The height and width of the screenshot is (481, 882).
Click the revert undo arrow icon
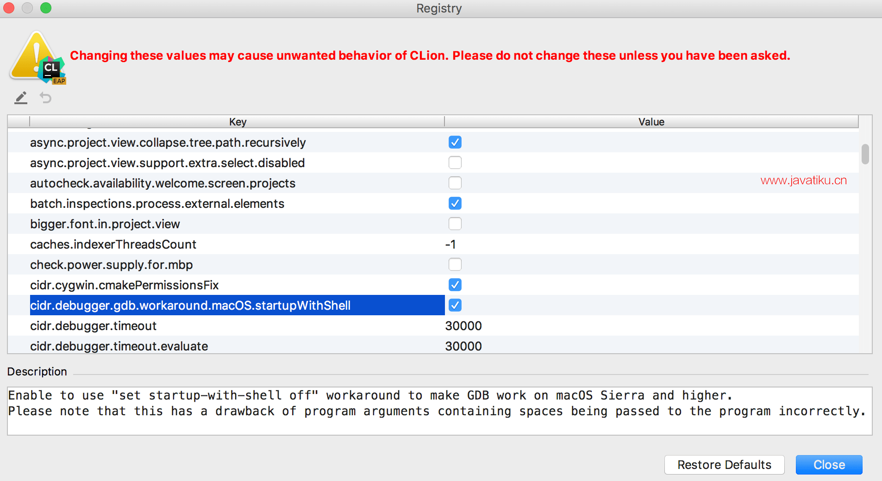(x=45, y=98)
